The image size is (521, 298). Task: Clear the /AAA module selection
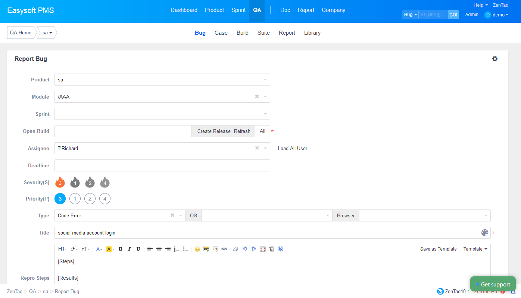click(257, 97)
